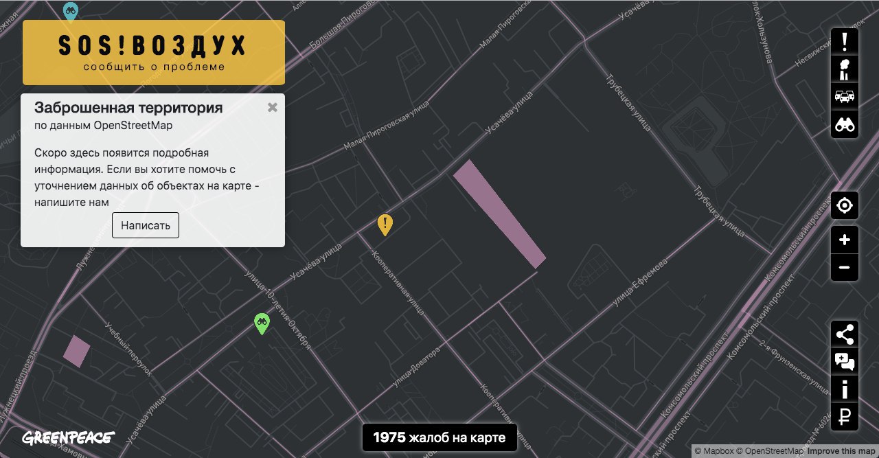The height and width of the screenshot is (458, 879).
Task: Open the feedback chat bubbles icon
Action: pyautogui.click(x=845, y=362)
